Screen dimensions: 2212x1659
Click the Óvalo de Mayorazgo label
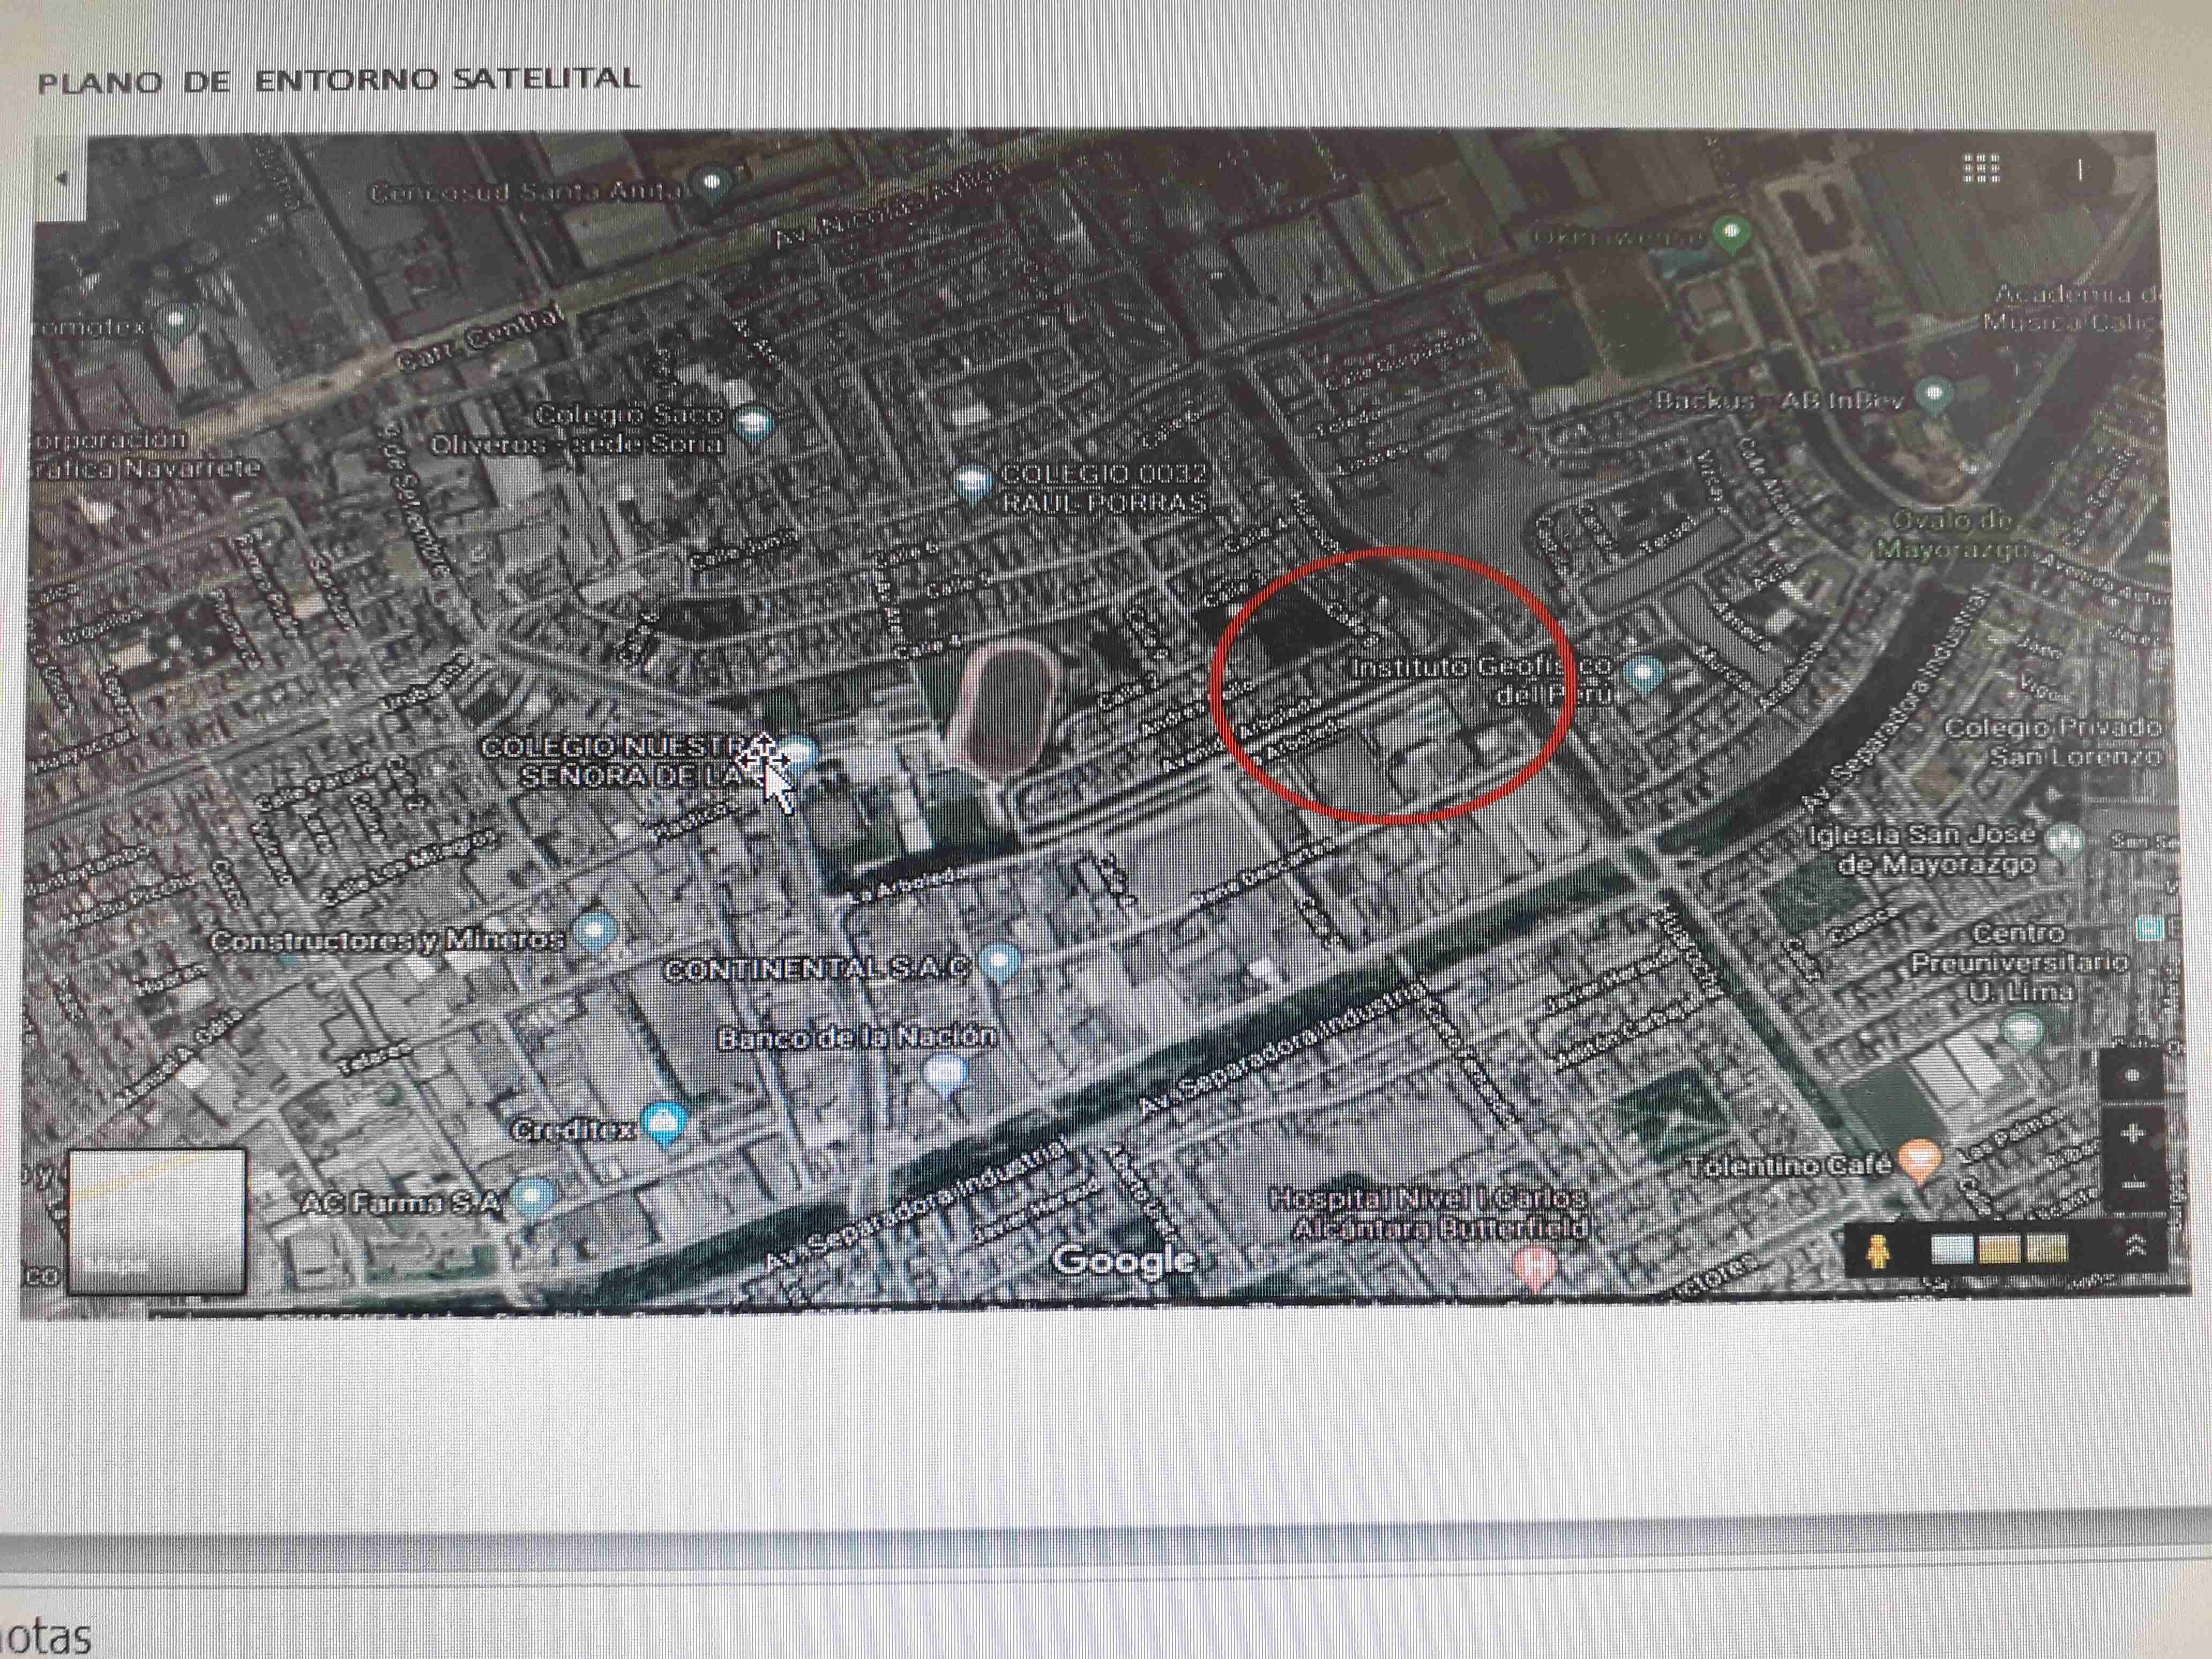pos(1951,535)
